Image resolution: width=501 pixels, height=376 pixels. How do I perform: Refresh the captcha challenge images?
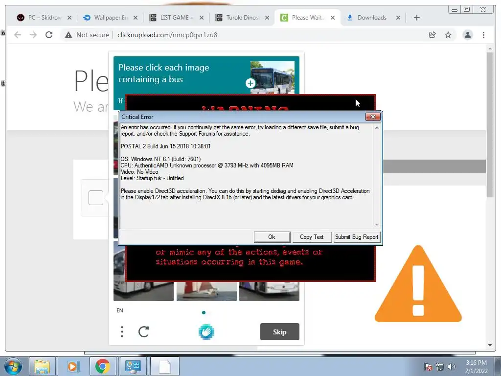[x=144, y=331]
